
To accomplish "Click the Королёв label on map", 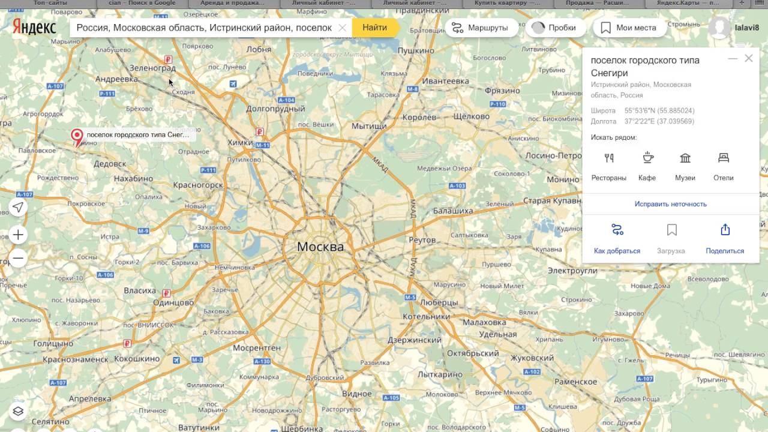I will 419,117.
